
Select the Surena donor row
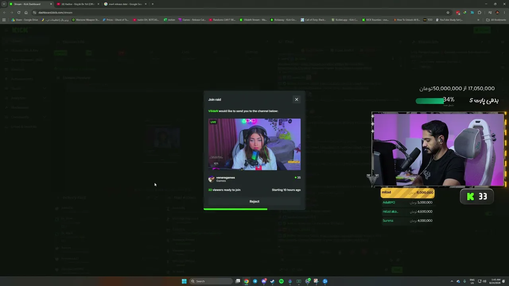tap(408, 221)
